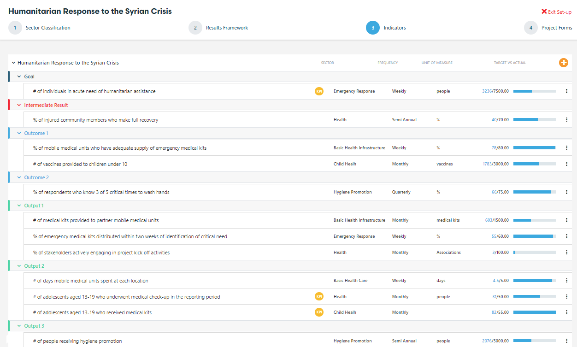Collapse the Outcome 1 section
577x347 pixels.
(x=19, y=133)
